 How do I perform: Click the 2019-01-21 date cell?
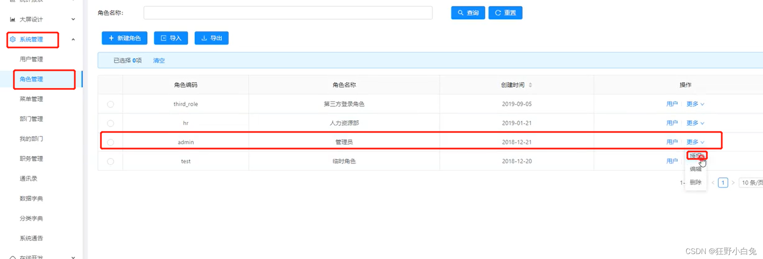tap(517, 123)
